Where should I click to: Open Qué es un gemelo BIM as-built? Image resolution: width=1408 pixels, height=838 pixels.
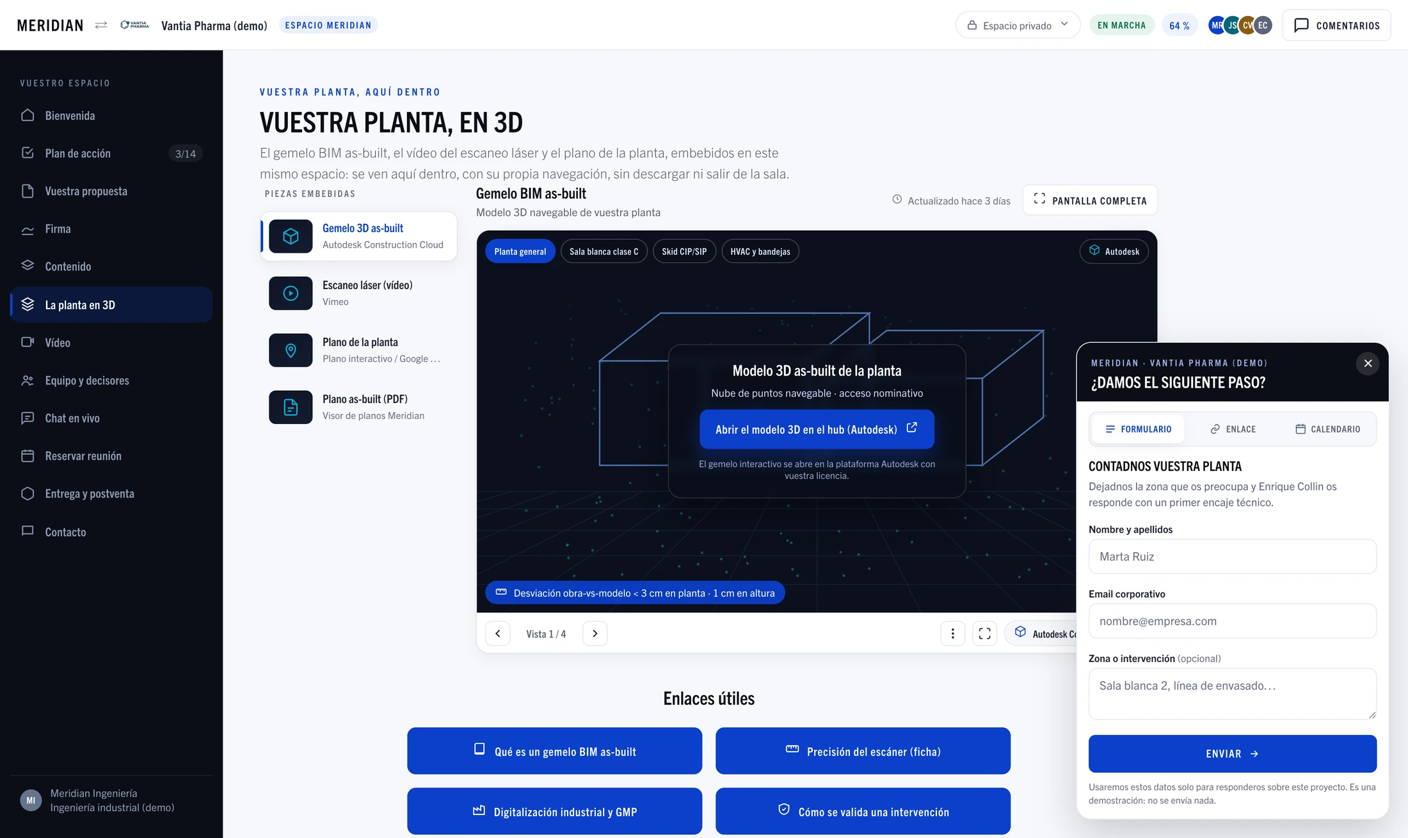coord(554,751)
